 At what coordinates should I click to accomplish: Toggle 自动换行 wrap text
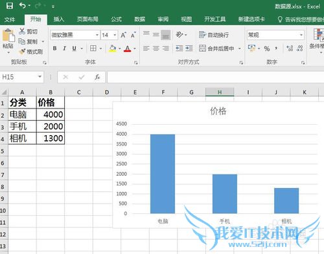click(x=214, y=35)
